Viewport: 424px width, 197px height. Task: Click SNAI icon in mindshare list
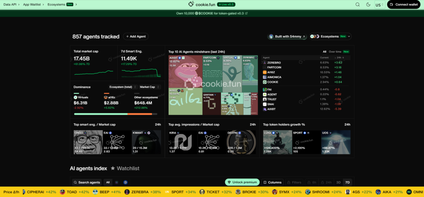[x=265, y=104]
